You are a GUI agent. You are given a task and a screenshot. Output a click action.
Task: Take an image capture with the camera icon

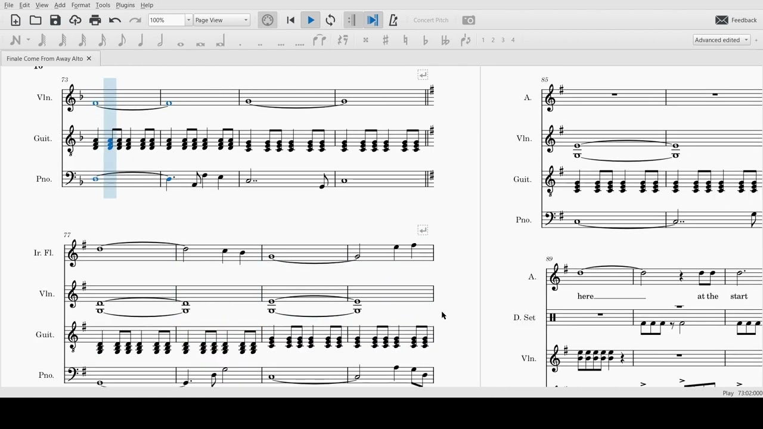[x=469, y=20]
